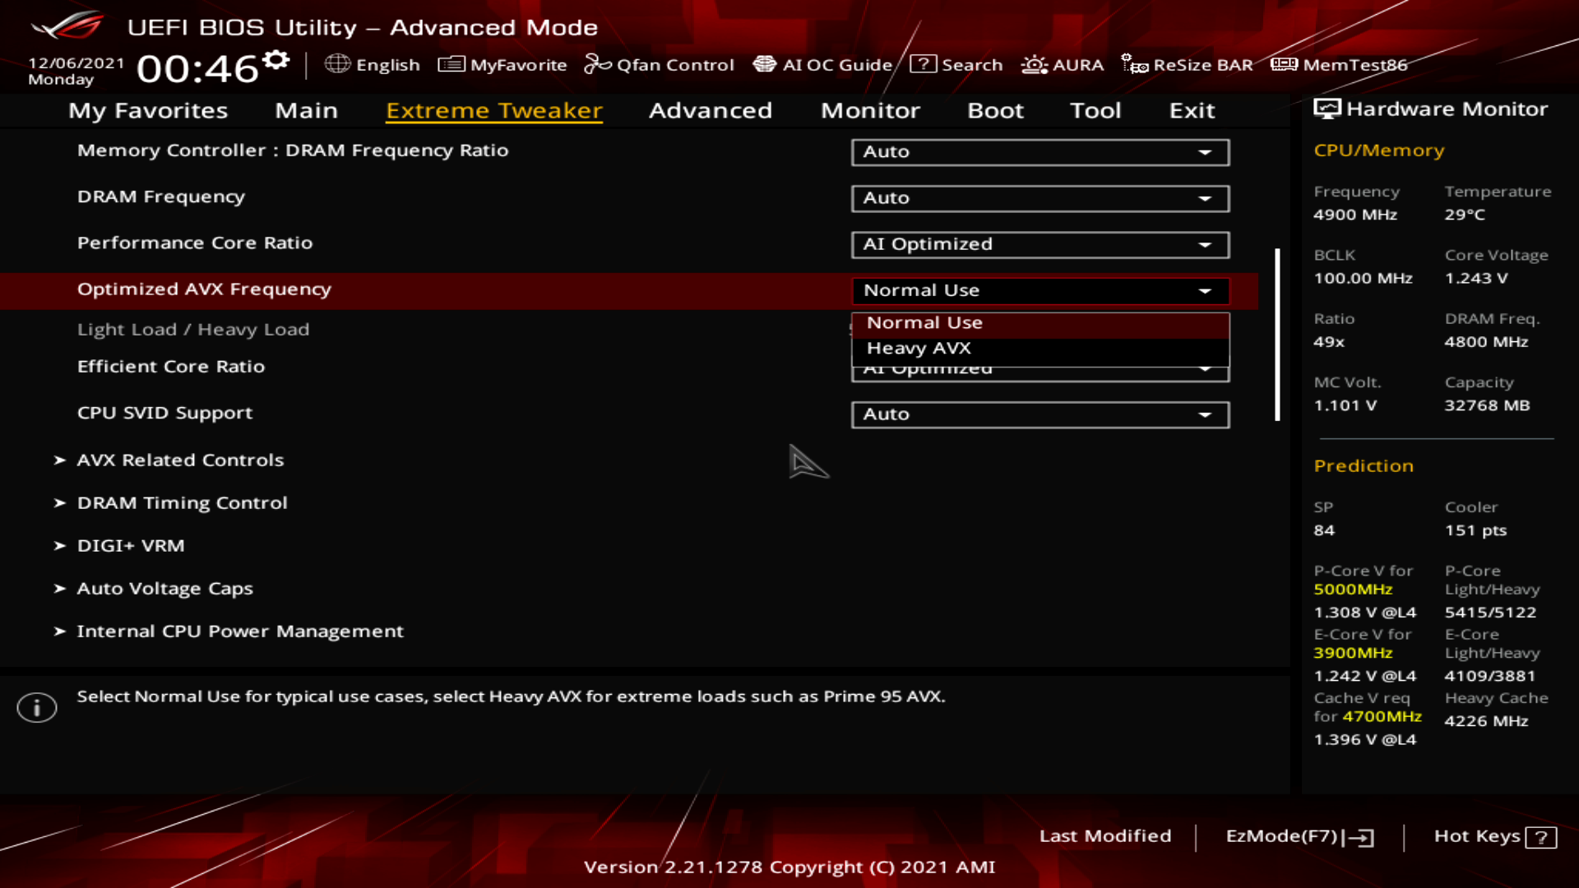Click the clock settings gear icon
Screen dimensions: 1579x888
click(276, 60)
